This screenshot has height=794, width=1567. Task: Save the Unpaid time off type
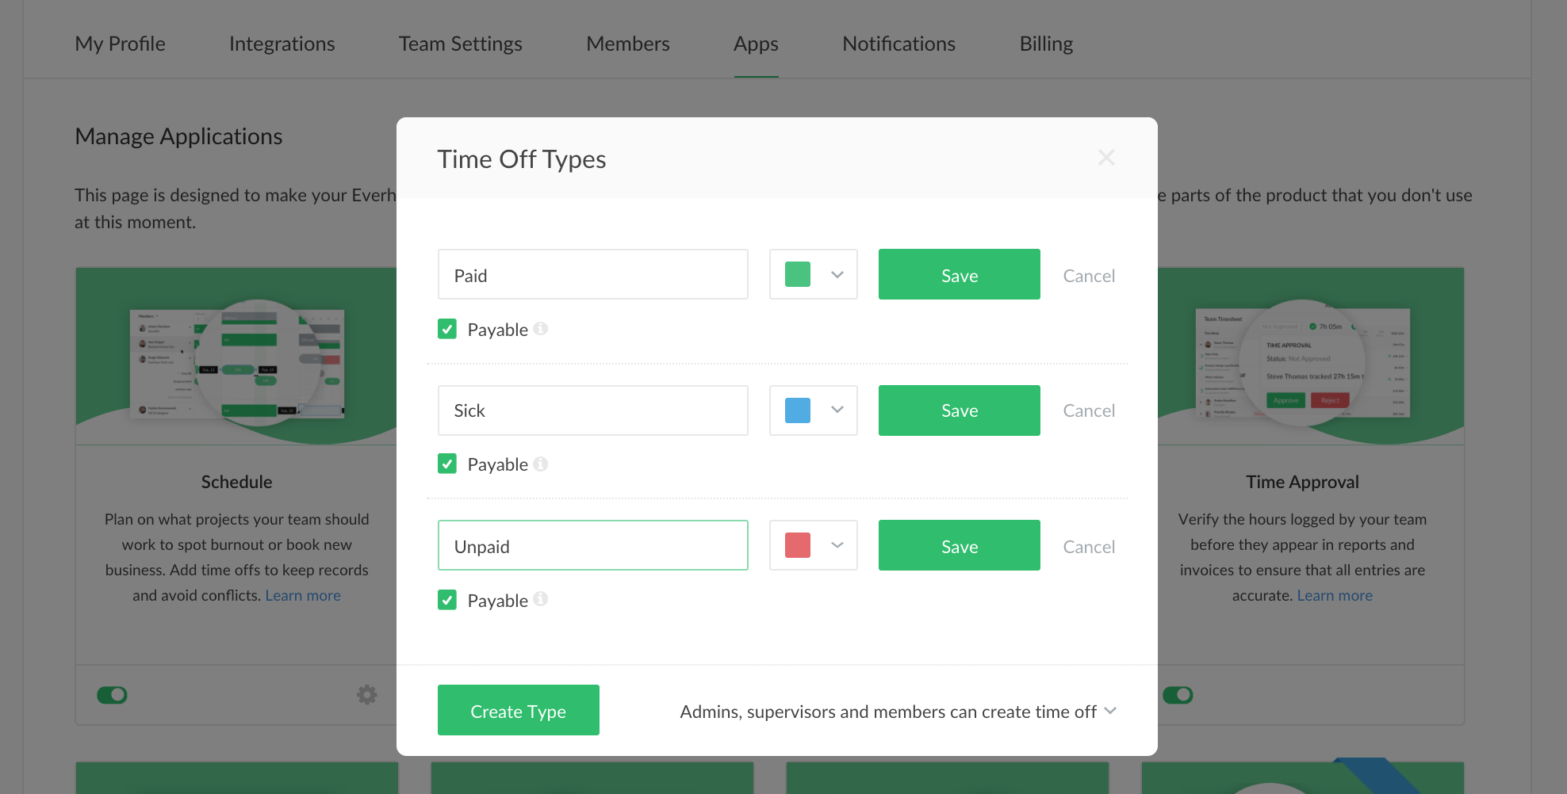pyautogui.click(x=960, y=545)
